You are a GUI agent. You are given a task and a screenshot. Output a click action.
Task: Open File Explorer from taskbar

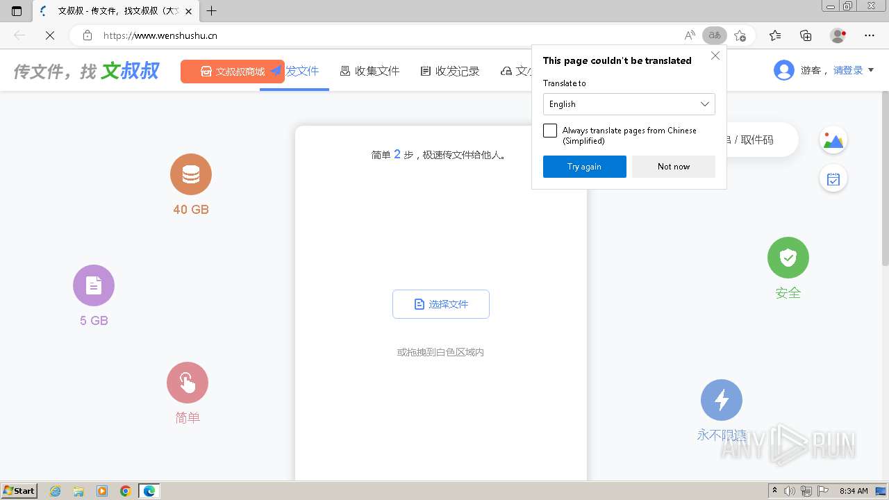(78, 491)
